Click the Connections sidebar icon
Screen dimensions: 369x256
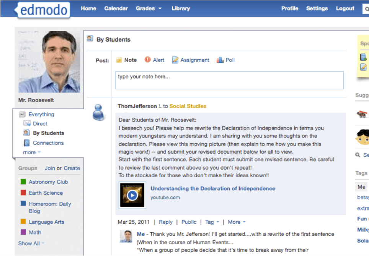click(x=27, y=143)
